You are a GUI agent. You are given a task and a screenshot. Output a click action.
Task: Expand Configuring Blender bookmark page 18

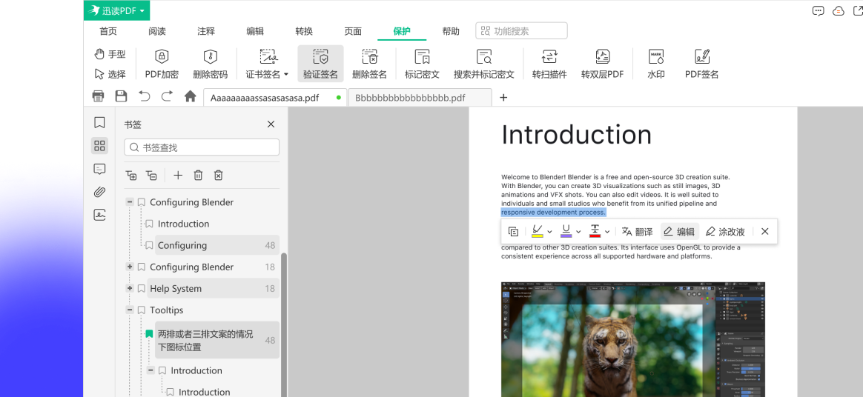[130, 267]
